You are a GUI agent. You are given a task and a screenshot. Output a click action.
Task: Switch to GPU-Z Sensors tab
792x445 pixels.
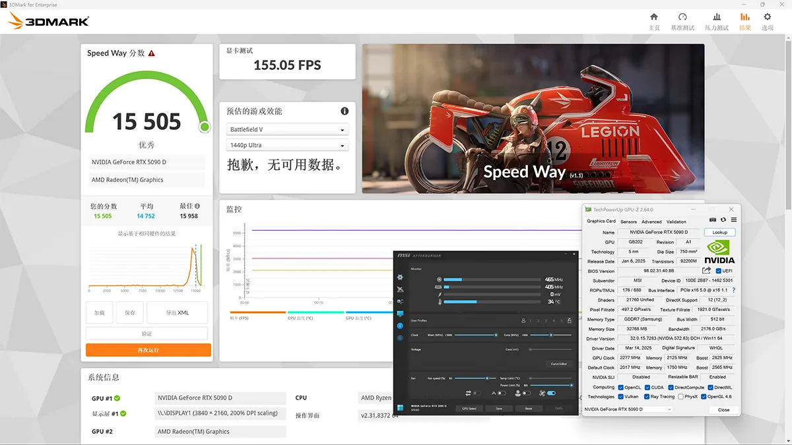(628, 222)
